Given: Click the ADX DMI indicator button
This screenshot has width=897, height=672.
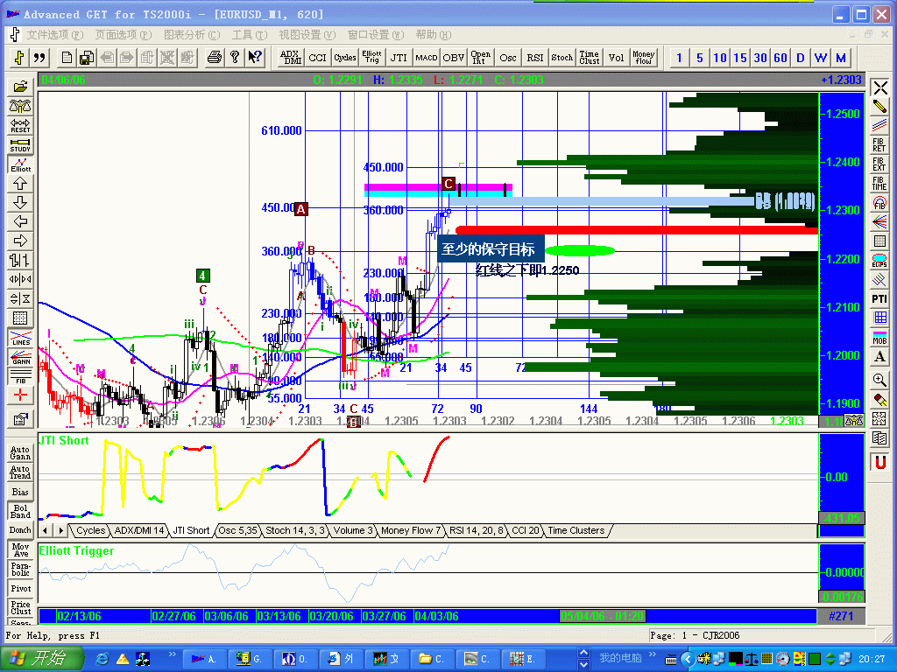Looking at the screenshot, I should (x=290, y=58).
